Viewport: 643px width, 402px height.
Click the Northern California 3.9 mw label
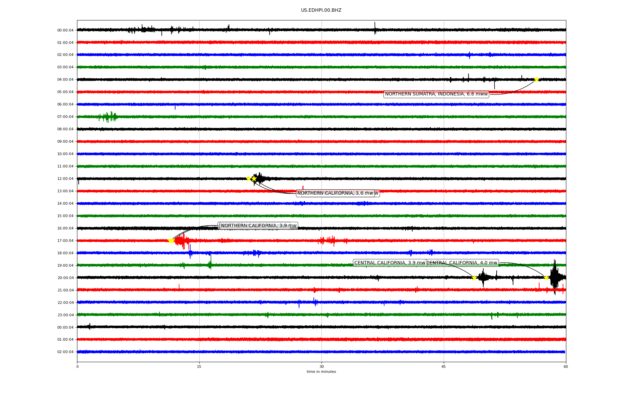click(x=259, y=226)
